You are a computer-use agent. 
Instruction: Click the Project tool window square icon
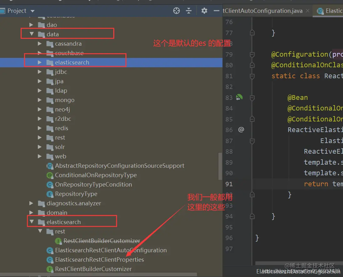[x=2, y=11]
